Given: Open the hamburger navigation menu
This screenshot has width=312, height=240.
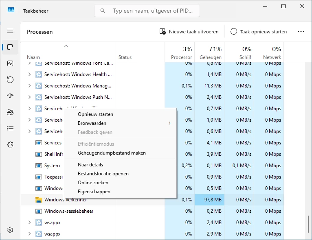Looking at the screenshot, I should 10,31.
